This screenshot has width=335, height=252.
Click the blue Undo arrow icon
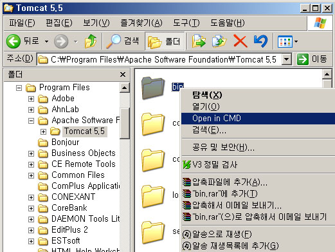tap(260, 41)
